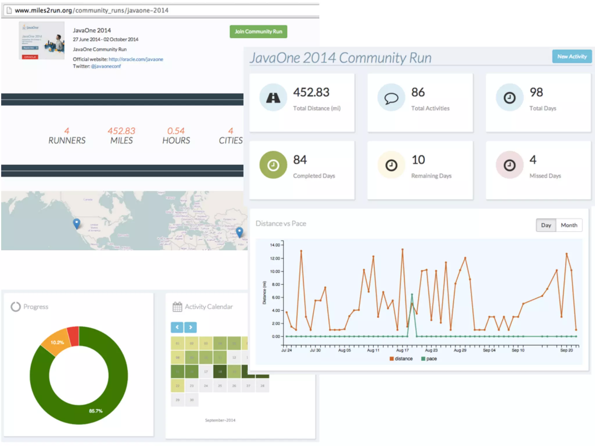Viewport: 595px width, 446px height.
Task: Click the speech bubble Total Activities icon
Action: click(x=391, y=98)
